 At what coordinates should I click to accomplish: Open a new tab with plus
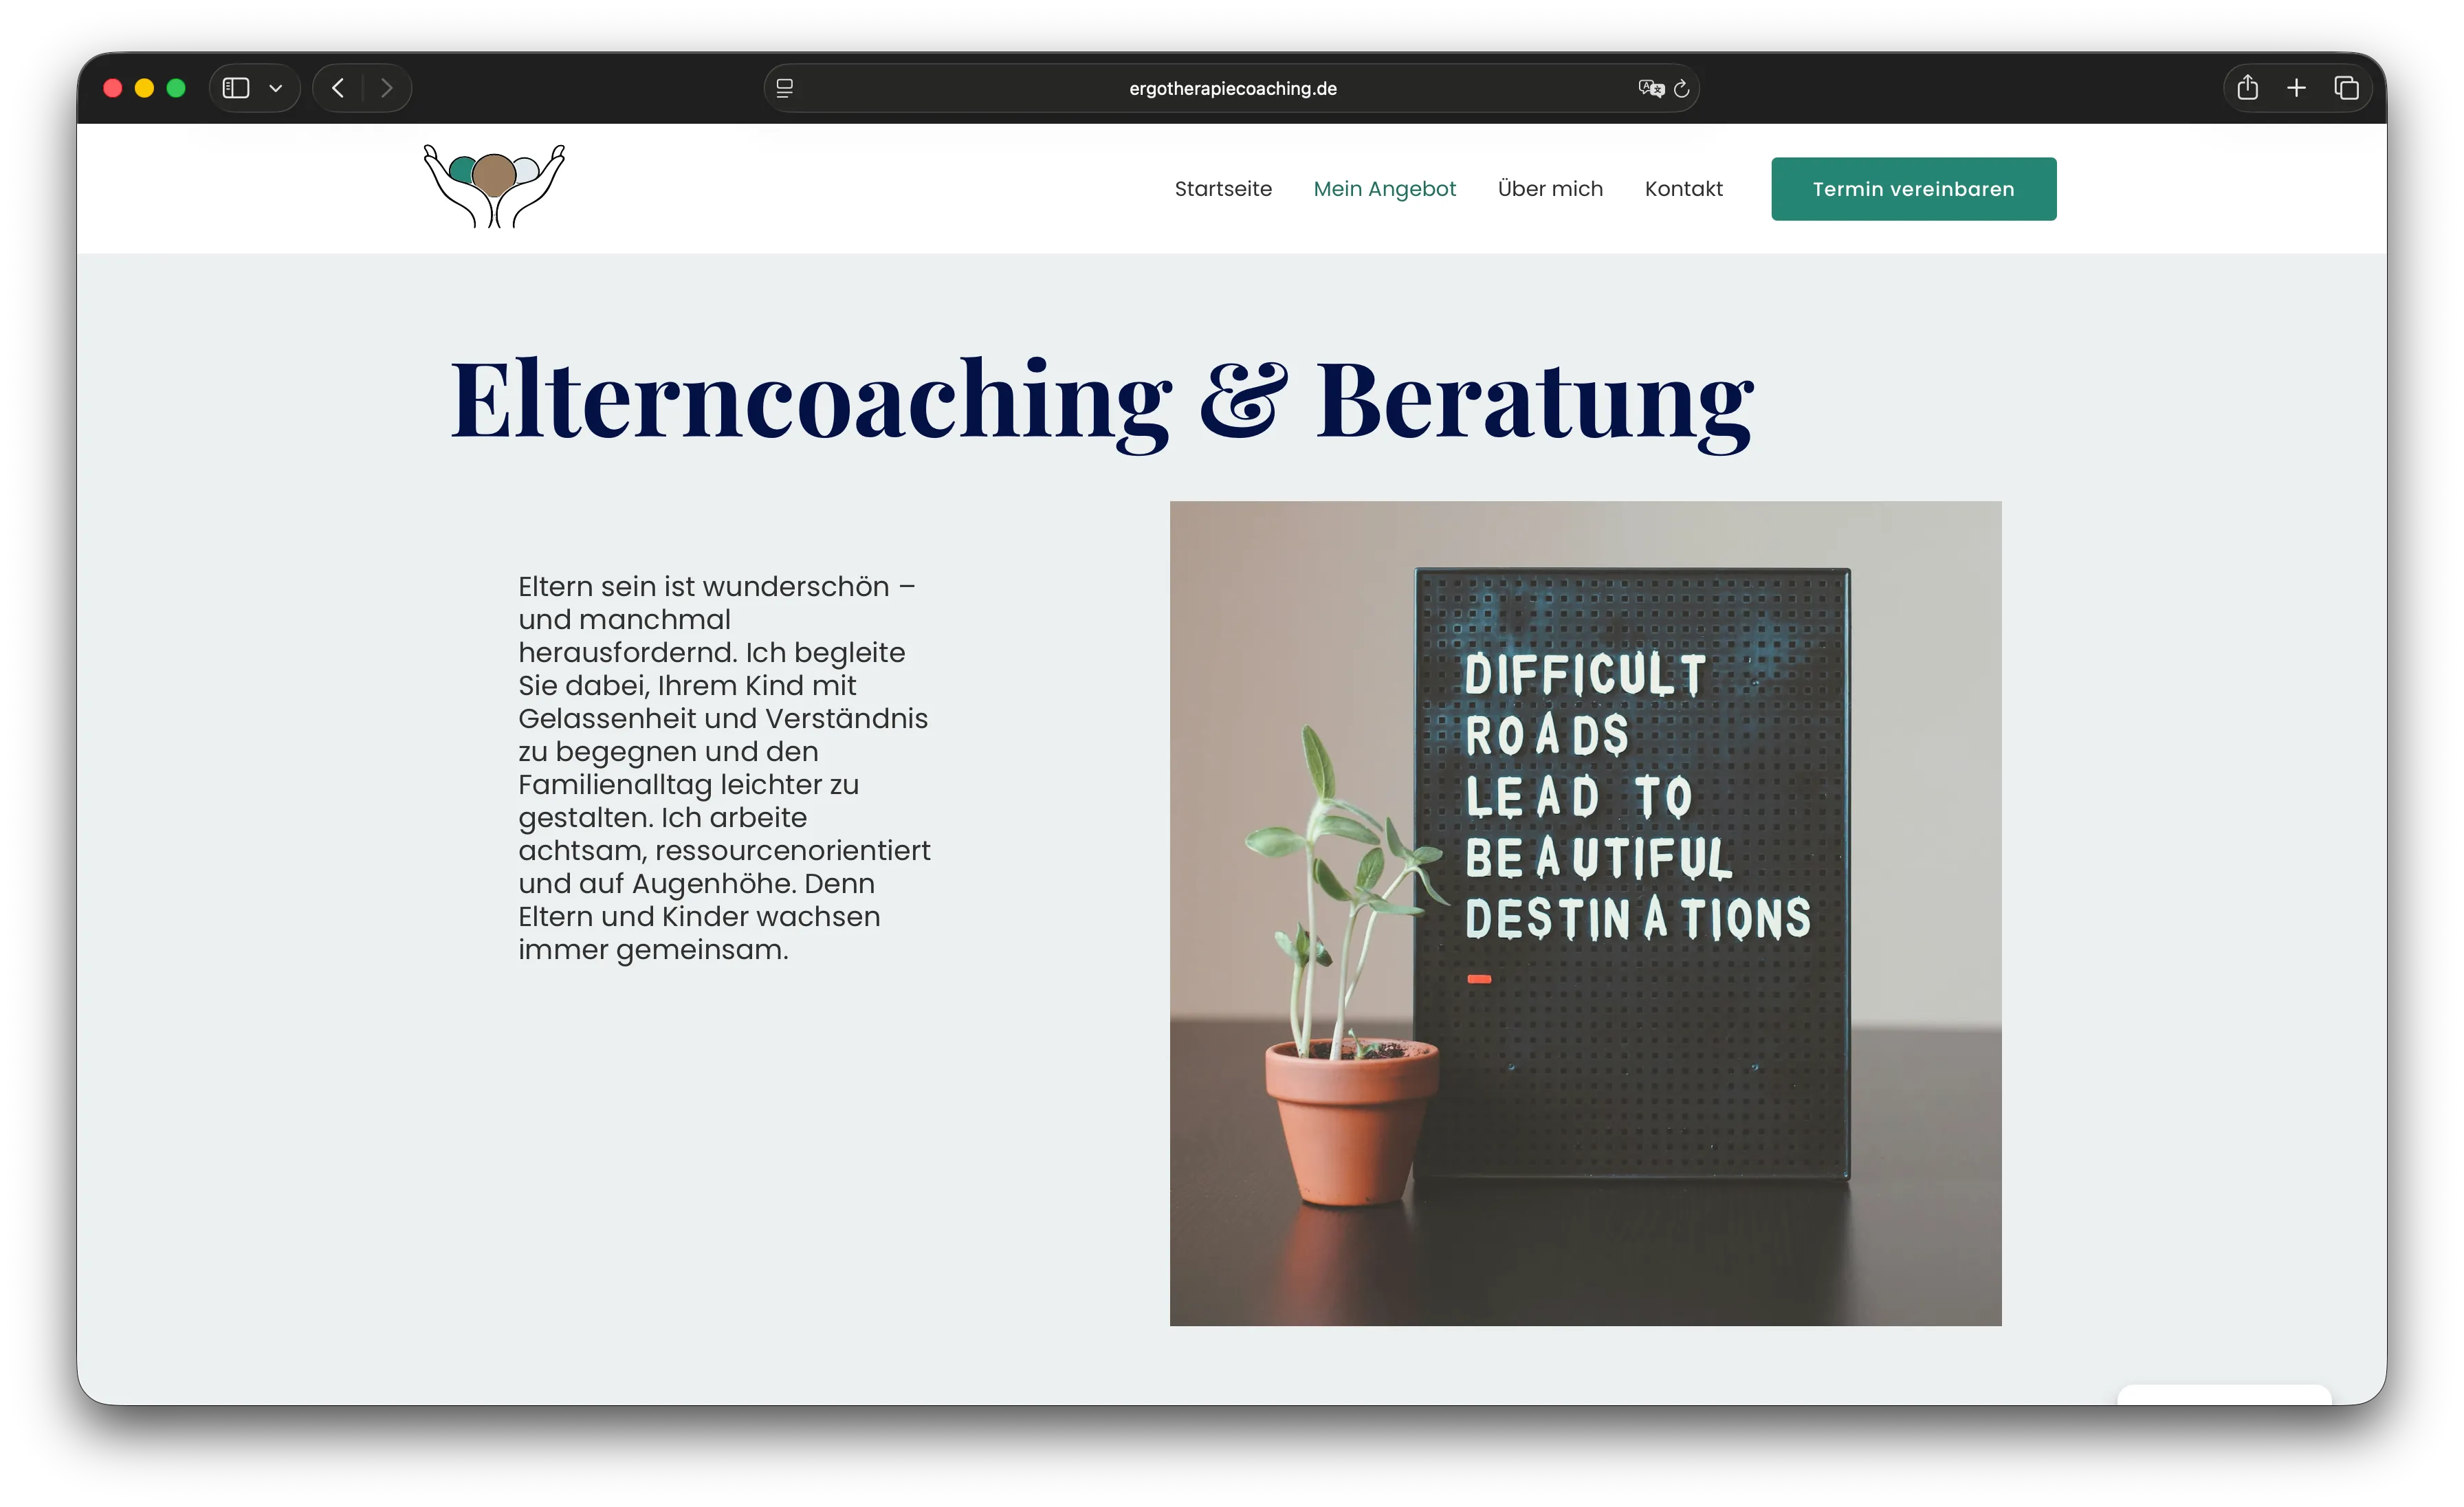point(2296,88)
